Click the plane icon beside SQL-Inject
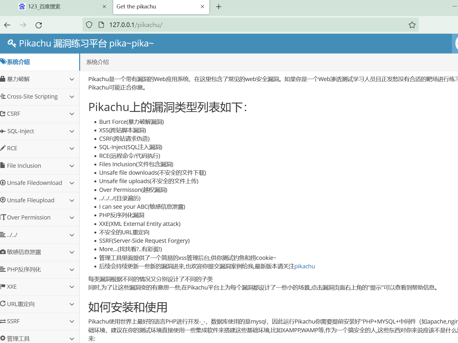The height and width of the screenshot is (343, 458). point(3,131)
